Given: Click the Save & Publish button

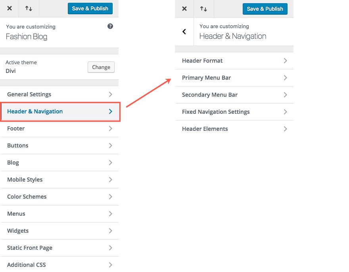Looking at the screenshot, I should 90,8.
